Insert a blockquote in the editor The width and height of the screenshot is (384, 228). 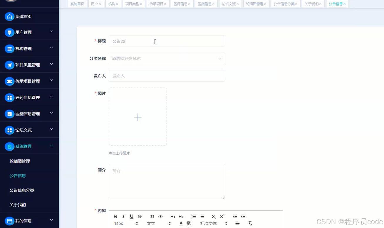152,217
